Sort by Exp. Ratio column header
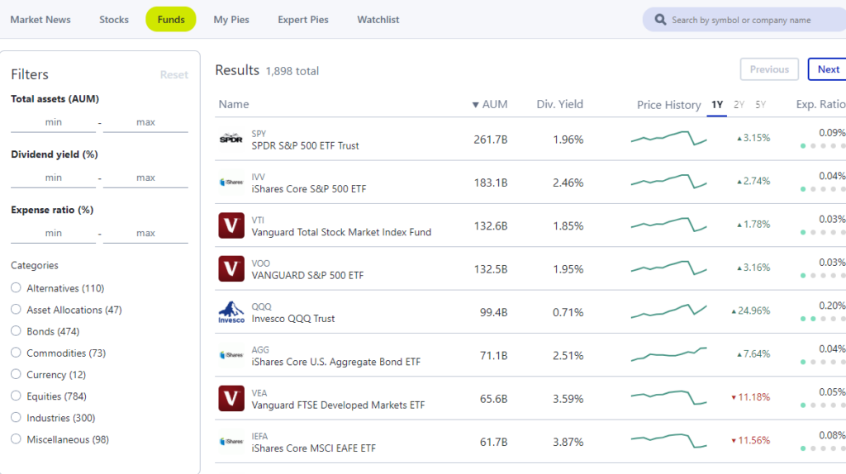846x474 pixels. [x=820, y=104]
